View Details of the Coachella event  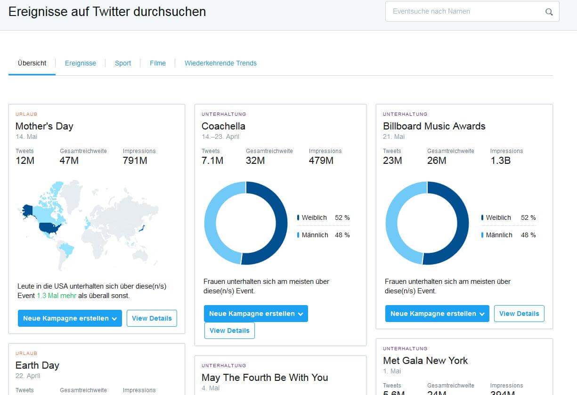click(x=229, y=331)
